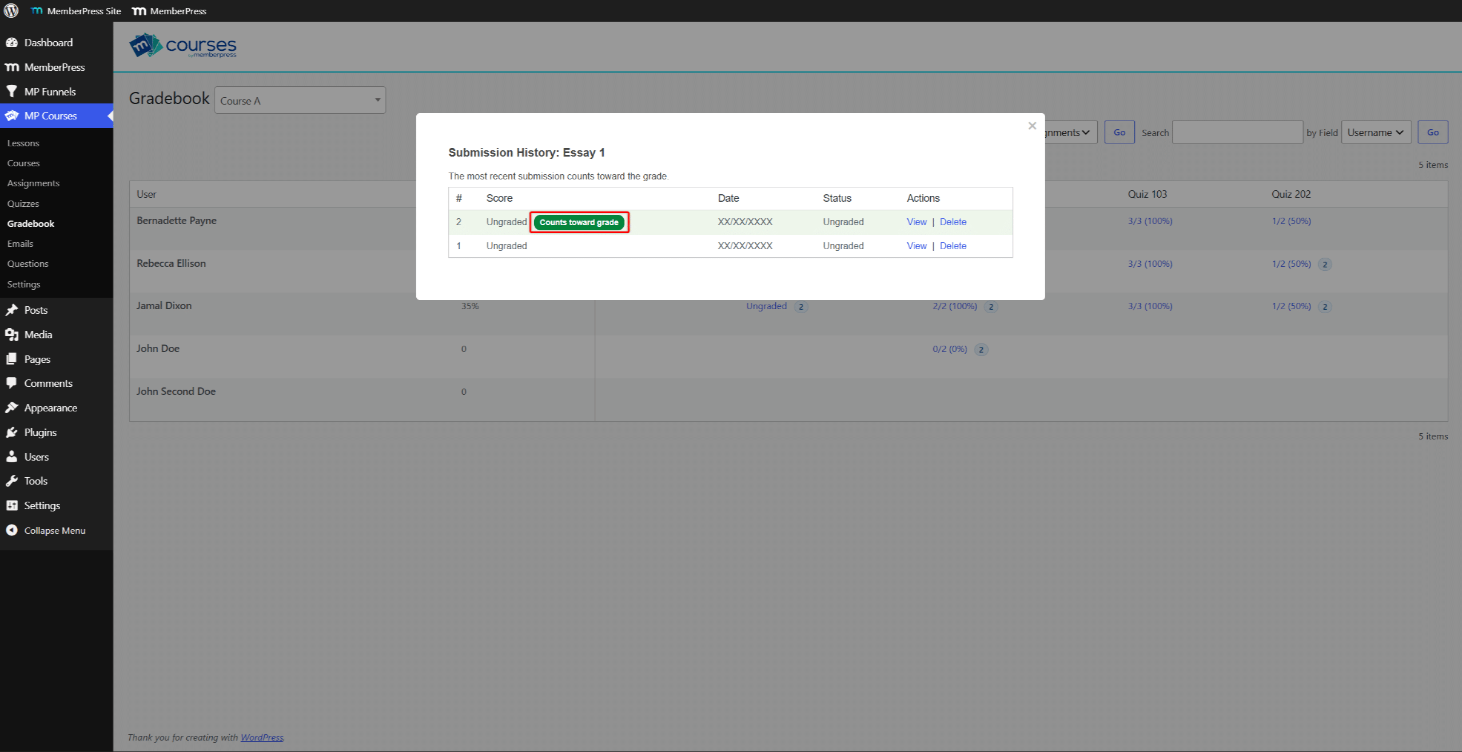Click John Second Doe user name
This screenshot has height=752, width=1462.
pyautogui.click(x=176, y=391)
